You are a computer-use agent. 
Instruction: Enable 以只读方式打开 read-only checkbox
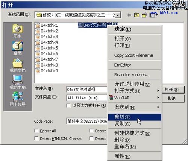pyautogui.click(x=68, y=106)
